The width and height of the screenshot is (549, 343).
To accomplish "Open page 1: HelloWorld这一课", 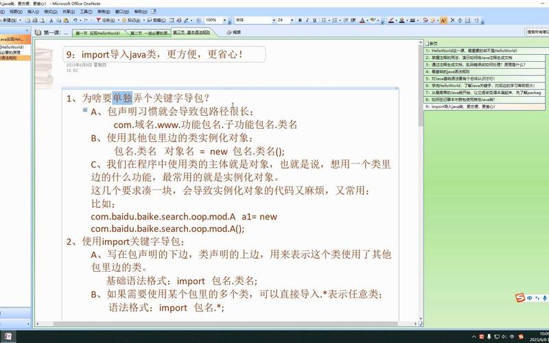I will [x=484, y=51].
